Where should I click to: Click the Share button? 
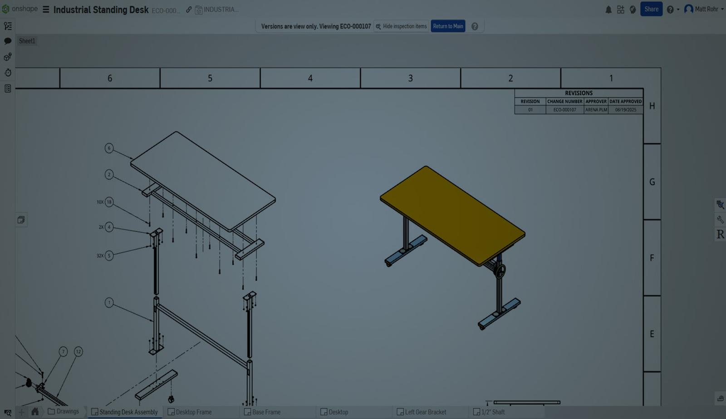tap(652, 9)
